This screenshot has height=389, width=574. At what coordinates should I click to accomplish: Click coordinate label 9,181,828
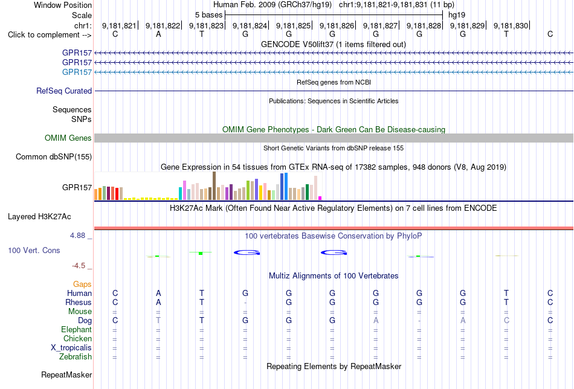coord(424,25)
